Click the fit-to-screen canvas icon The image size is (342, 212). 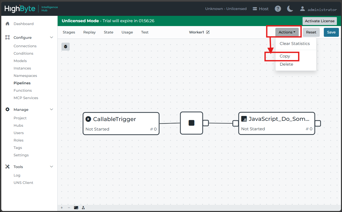[76, 208]
